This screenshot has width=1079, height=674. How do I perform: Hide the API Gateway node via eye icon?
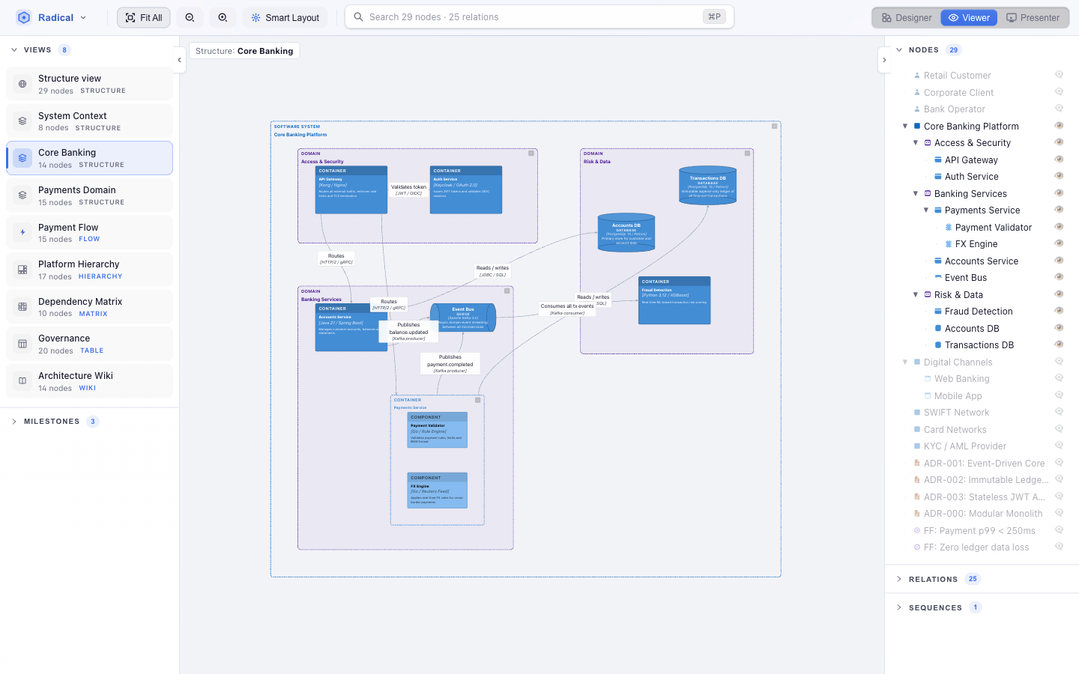[x=1059, y=159]
